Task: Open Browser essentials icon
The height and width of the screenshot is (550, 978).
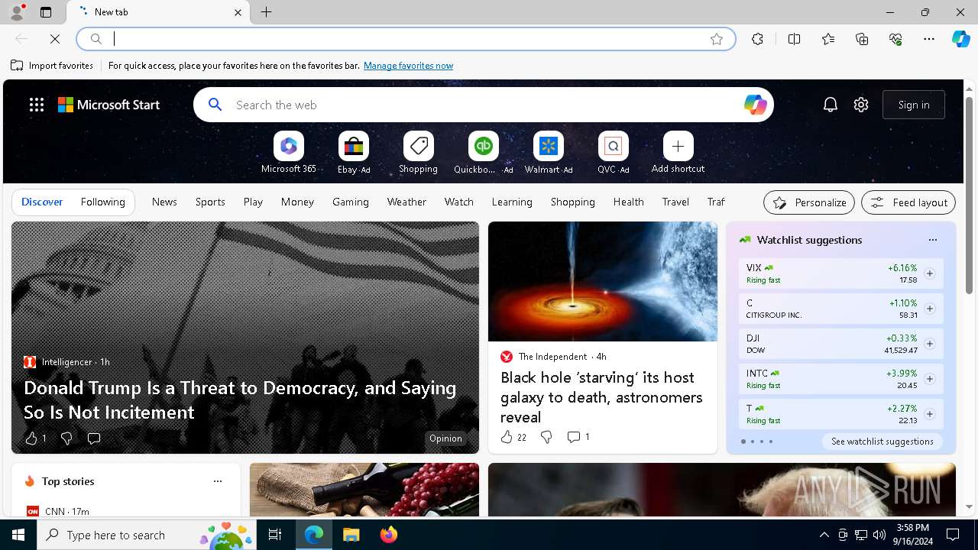Action: pos(895,39)
